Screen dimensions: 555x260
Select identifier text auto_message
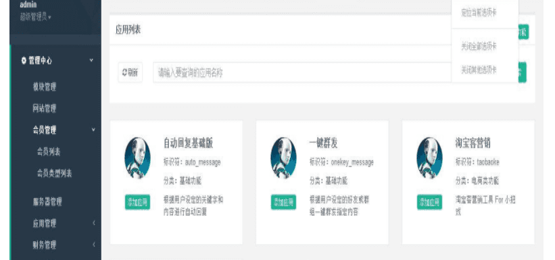[203, 162]
